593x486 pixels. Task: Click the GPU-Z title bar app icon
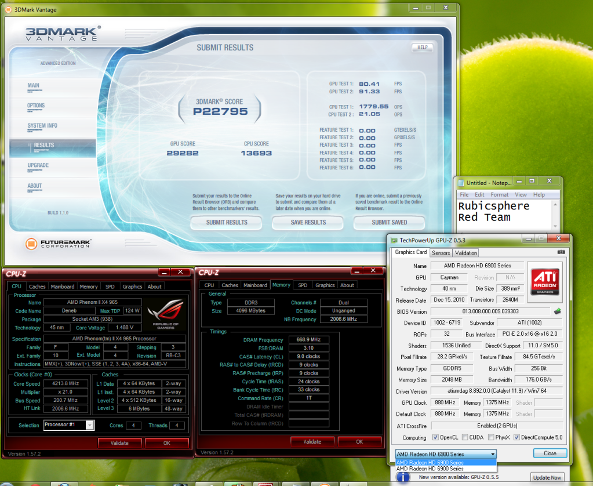[394, 240]
